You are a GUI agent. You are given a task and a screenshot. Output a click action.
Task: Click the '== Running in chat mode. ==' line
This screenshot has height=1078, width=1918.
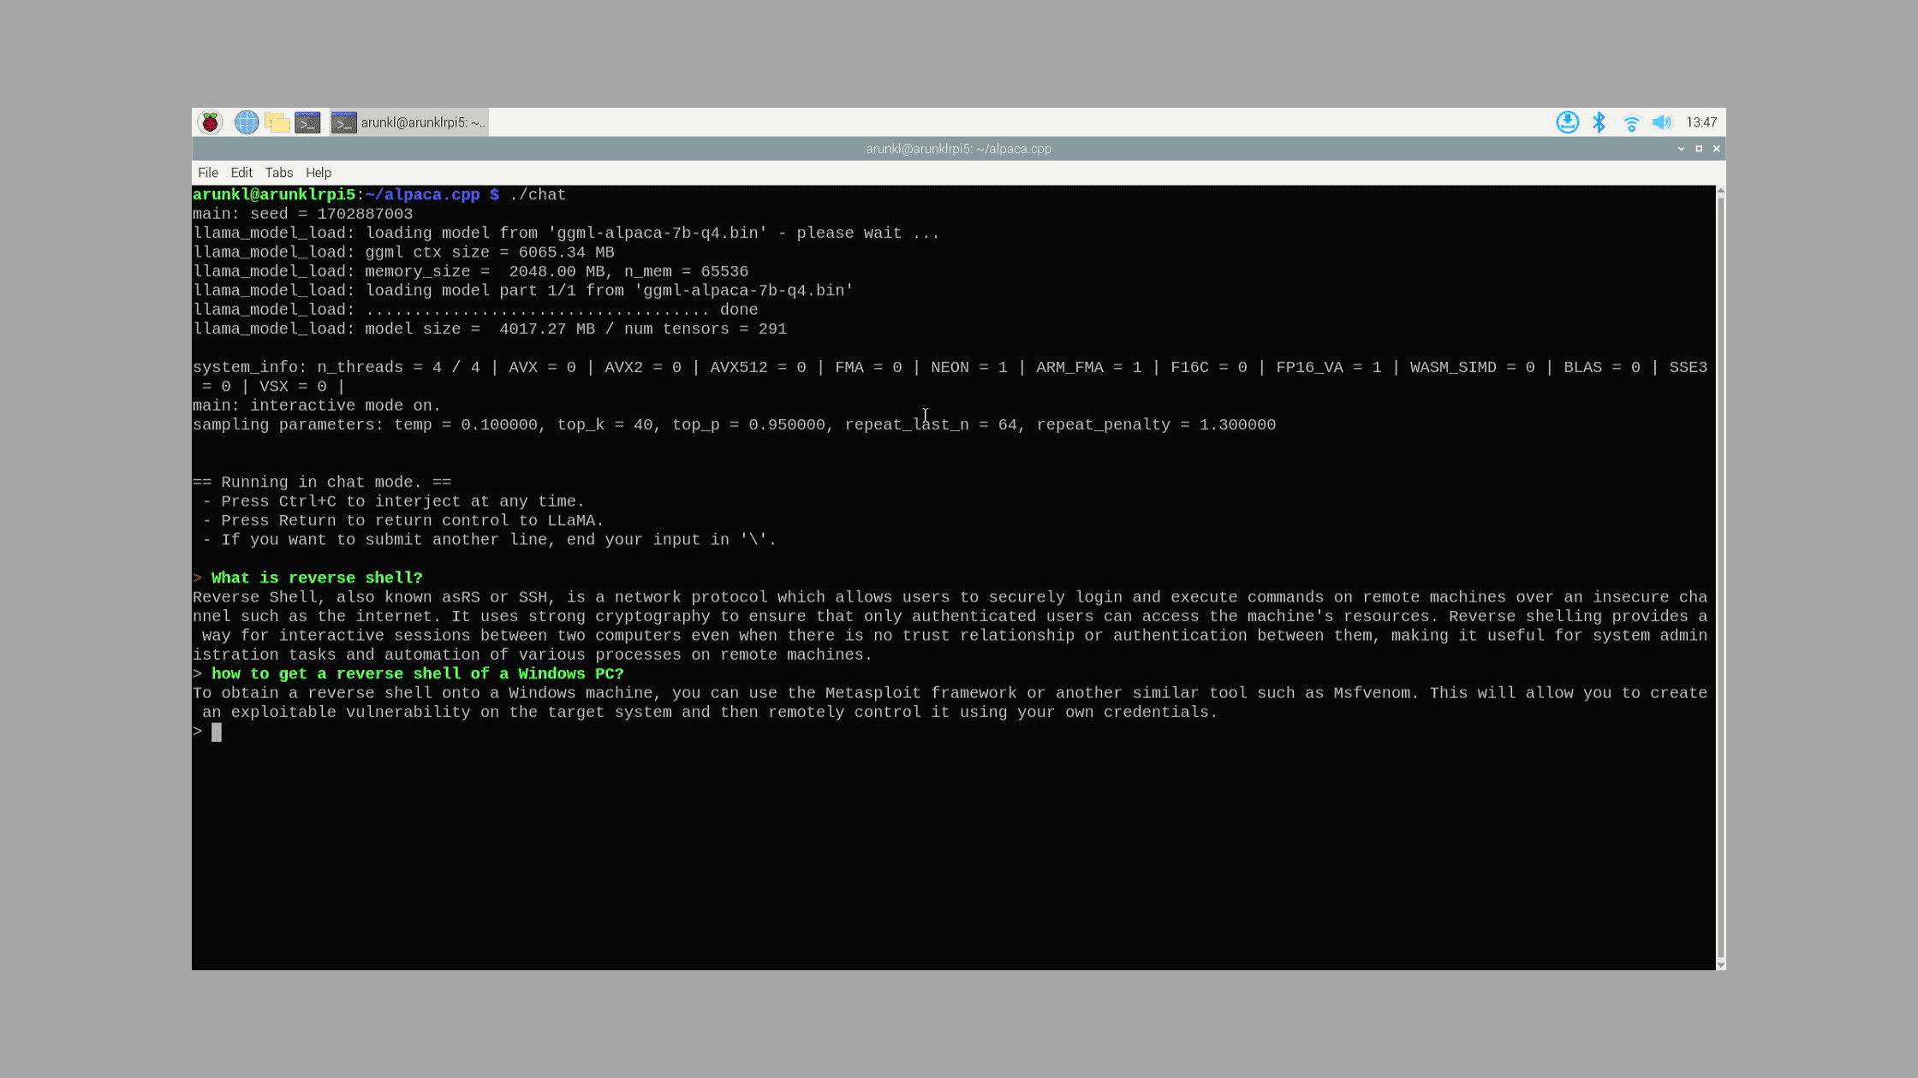(x=322, y=483)
